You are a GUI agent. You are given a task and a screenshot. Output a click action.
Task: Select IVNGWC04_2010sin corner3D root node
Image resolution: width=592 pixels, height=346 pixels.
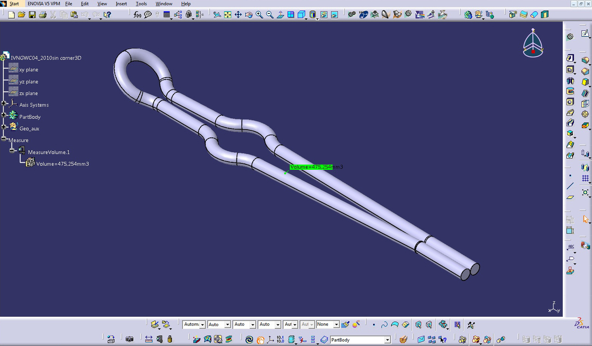click(x=46, y=58)
